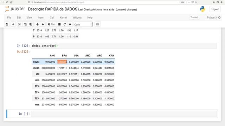Bookmark this page with the star icon

coord(196,2)
